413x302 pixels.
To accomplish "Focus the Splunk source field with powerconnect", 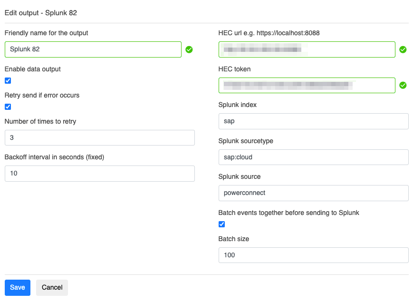I will (x=313, y=193).
